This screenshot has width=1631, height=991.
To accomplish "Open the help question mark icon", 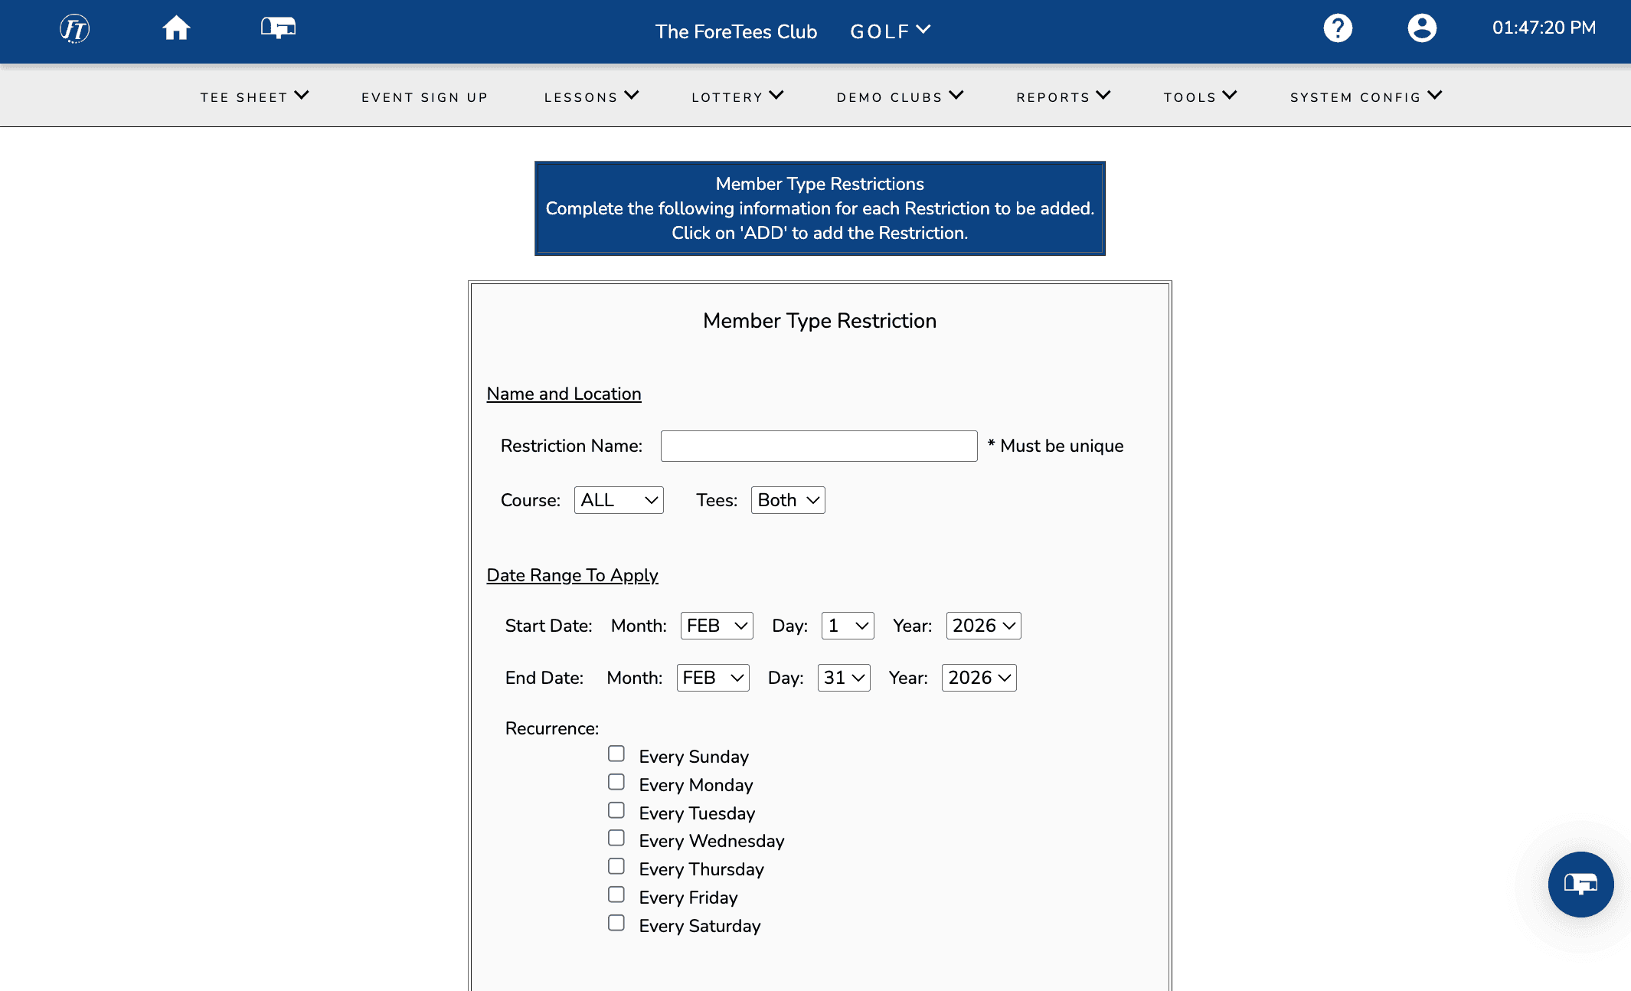I will pos(1338,28).
